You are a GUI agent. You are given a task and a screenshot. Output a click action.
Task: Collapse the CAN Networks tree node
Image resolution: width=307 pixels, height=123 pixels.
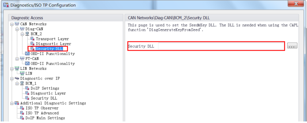tap(12, 24)
